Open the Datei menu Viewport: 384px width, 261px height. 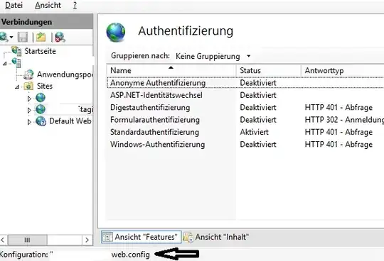click(14, 5)
